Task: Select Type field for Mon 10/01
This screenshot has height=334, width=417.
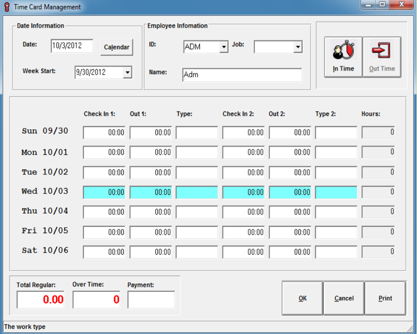Action: (197, 152)
